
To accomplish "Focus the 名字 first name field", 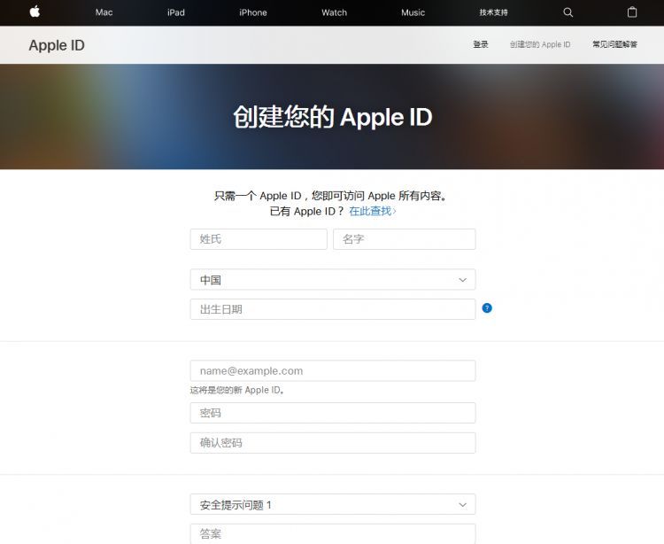I will [x=405, y=239].
